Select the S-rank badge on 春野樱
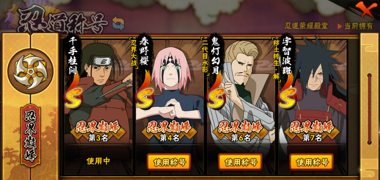Image resolution: width=380 pixels, height=180 pixels. [145, 98]
